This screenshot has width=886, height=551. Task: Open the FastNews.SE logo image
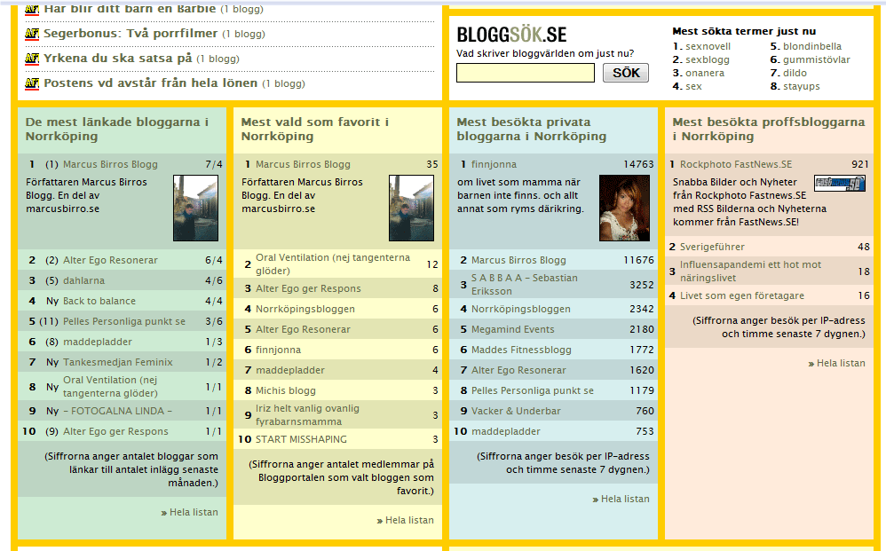click(840, 183)
